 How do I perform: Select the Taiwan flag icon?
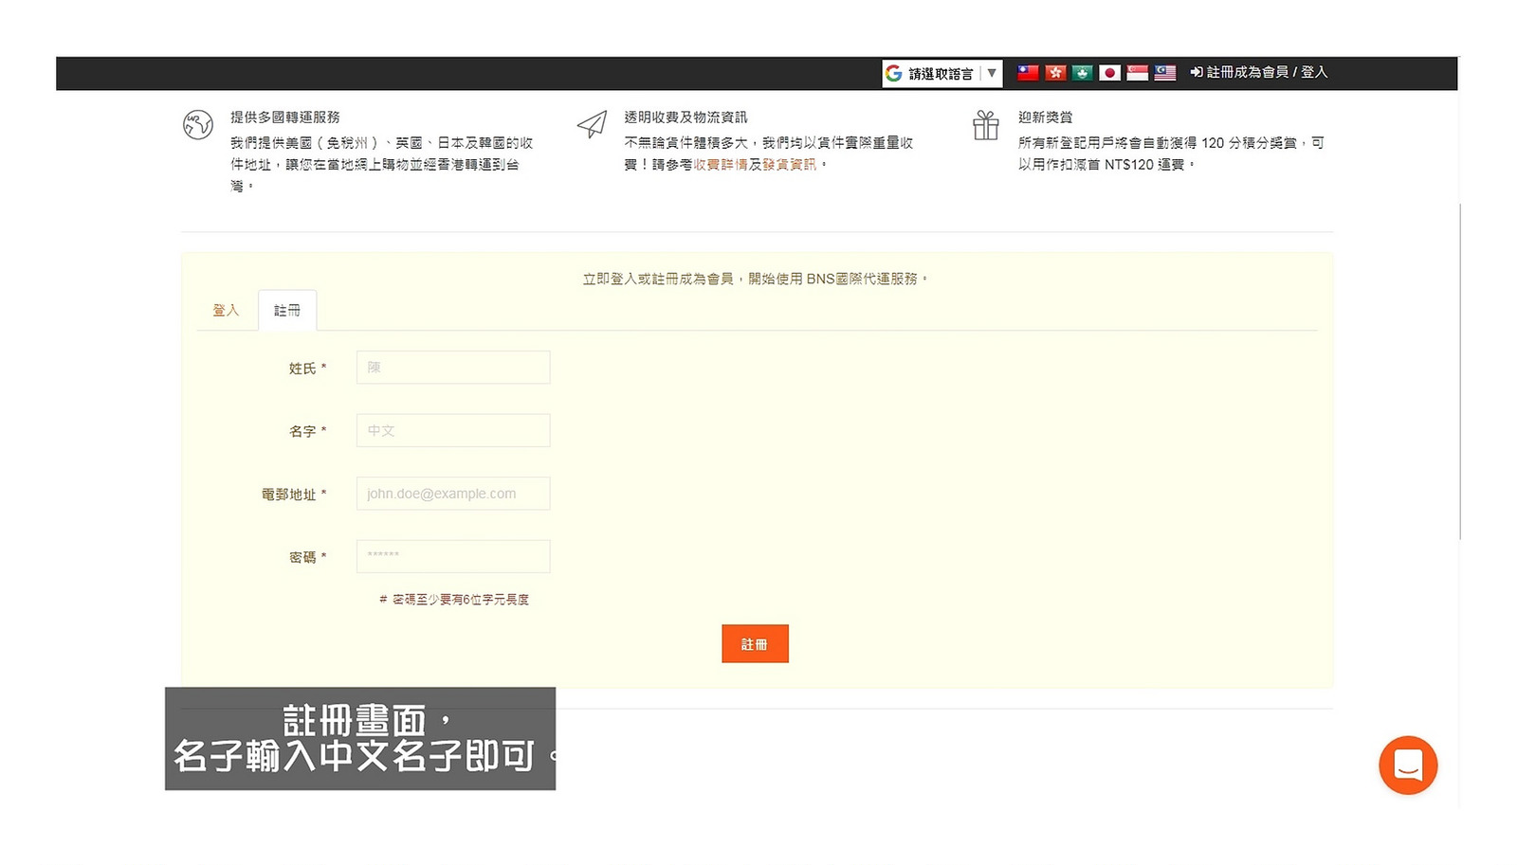tap(1028, 73)
